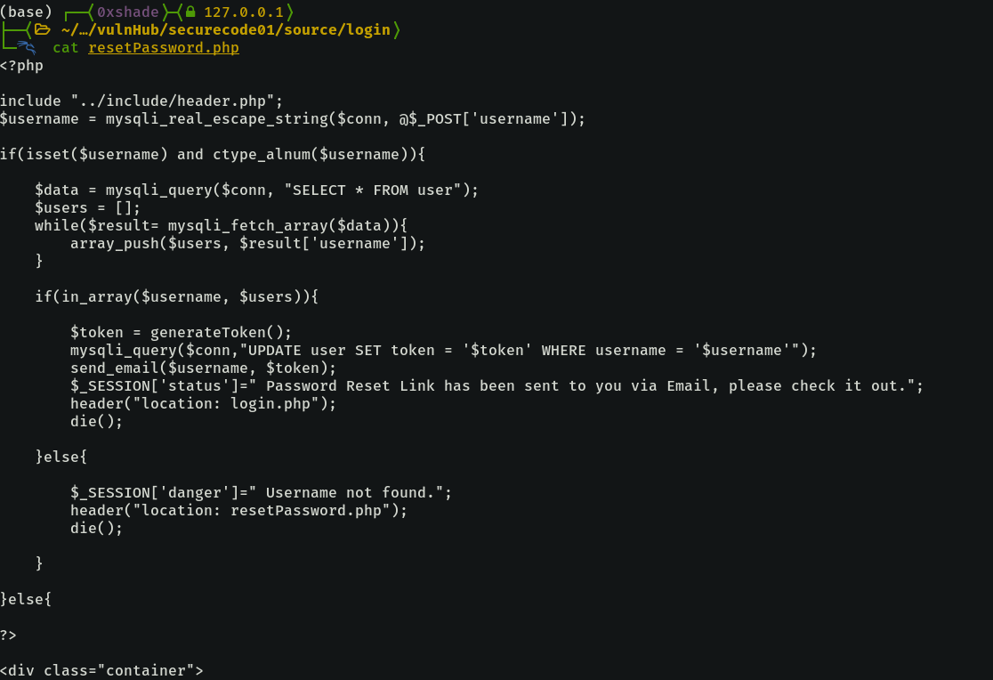Image resolution: width=993 pixels, height=680 pixels.
Task: Click the (base) conda environment label
Action: [26, 12]
